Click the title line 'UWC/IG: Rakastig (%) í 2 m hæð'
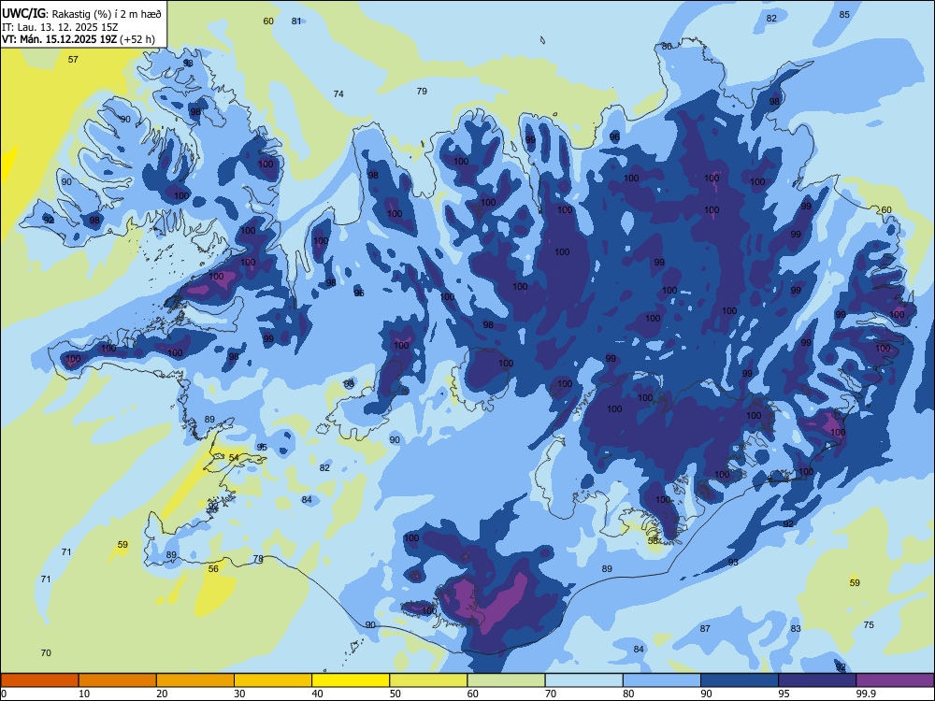This screenshot has height=701, width=935. point(81,13)
